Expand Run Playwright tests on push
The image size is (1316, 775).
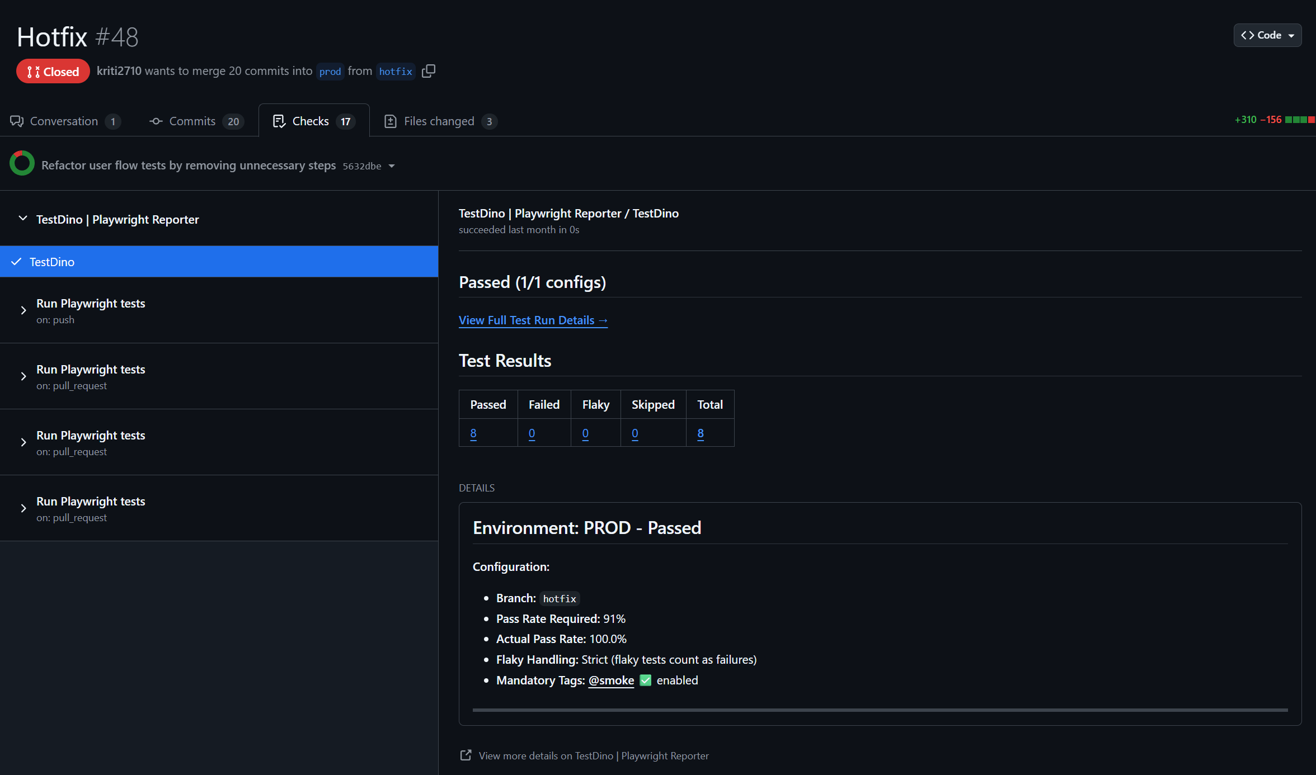23,311
